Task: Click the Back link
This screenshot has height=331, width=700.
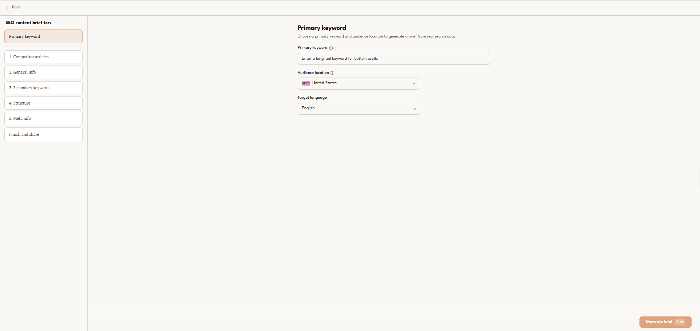Action: (x=16, y=7)
